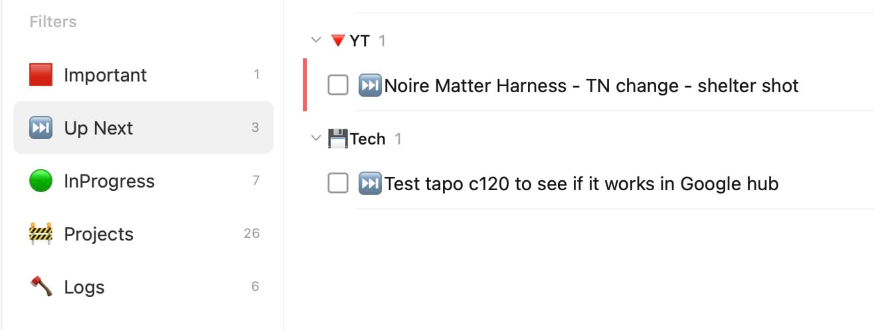Screen dimensions: 874x330
Task: Click the red square Important icon
Action: pos(41,75)
